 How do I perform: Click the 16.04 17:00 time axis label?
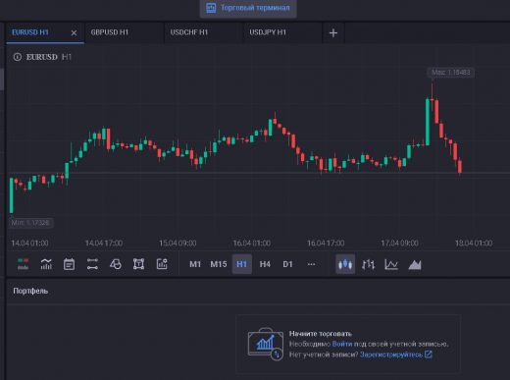(x=326, y=244)
